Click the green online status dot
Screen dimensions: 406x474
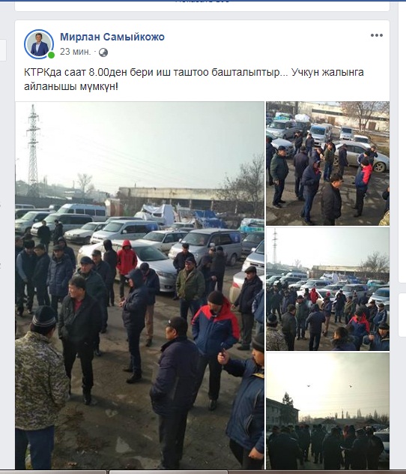tap(51, 55)
